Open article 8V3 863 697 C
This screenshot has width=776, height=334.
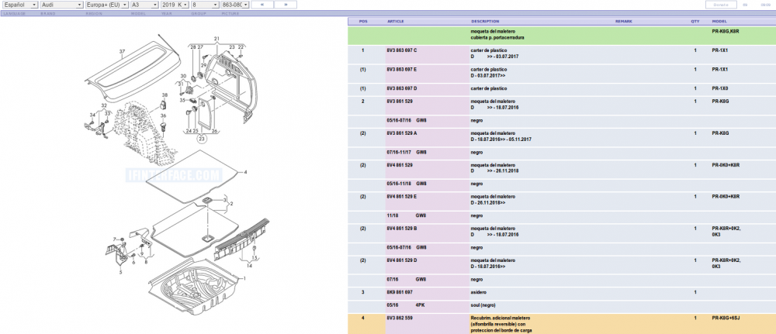(402, 50)
